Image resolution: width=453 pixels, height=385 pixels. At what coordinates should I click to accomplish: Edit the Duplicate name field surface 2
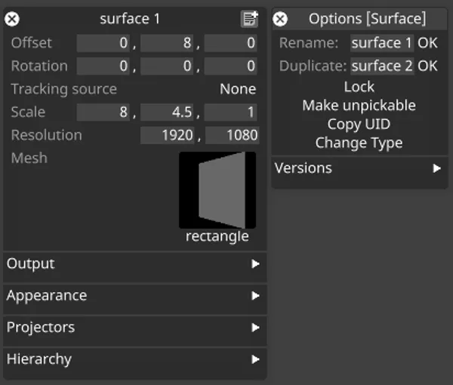pos(382,66)
